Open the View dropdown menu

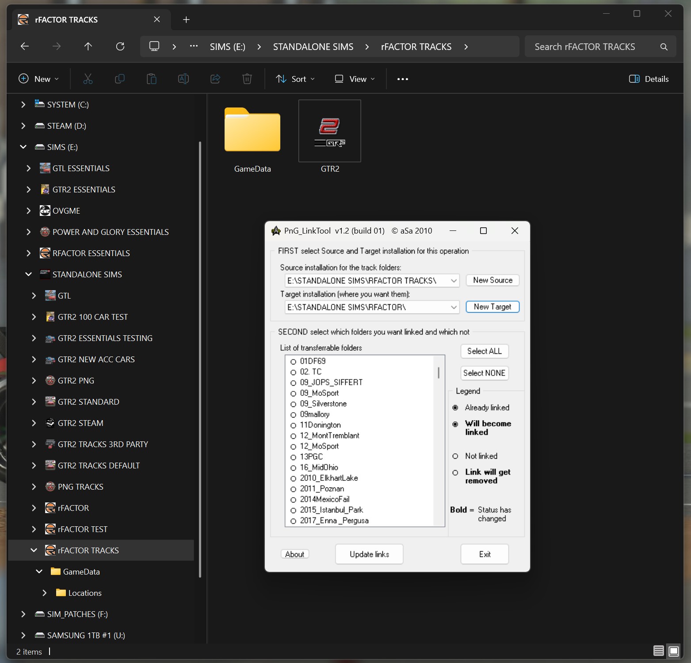pos(355,79)
